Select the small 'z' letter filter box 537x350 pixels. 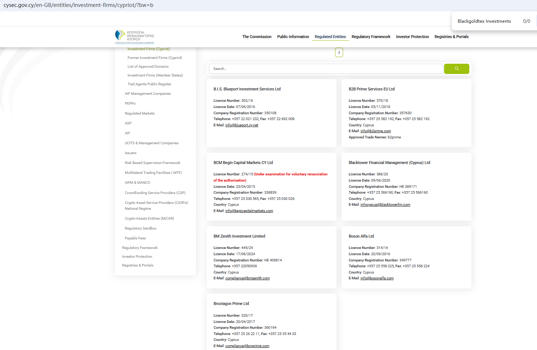click(339, 52)
